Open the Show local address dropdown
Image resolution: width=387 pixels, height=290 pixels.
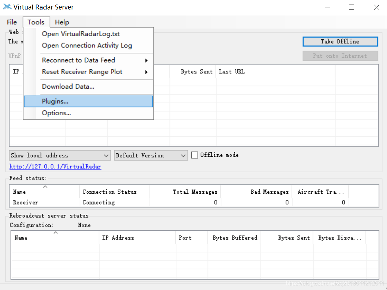click(60, 155)
